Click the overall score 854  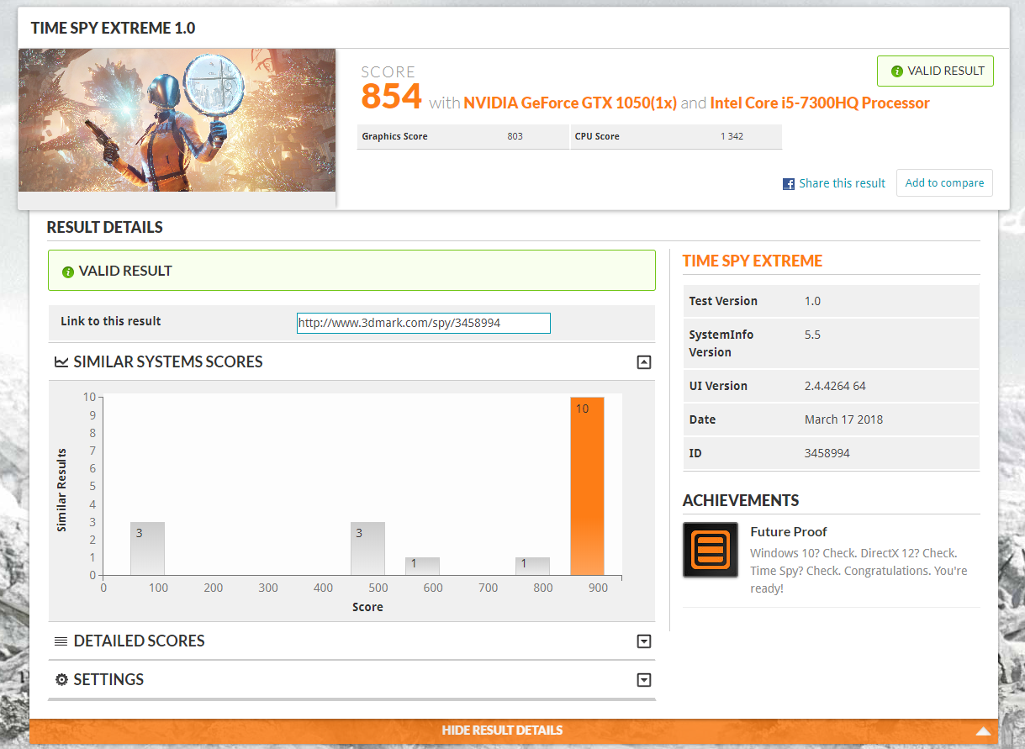pos(391,96)
